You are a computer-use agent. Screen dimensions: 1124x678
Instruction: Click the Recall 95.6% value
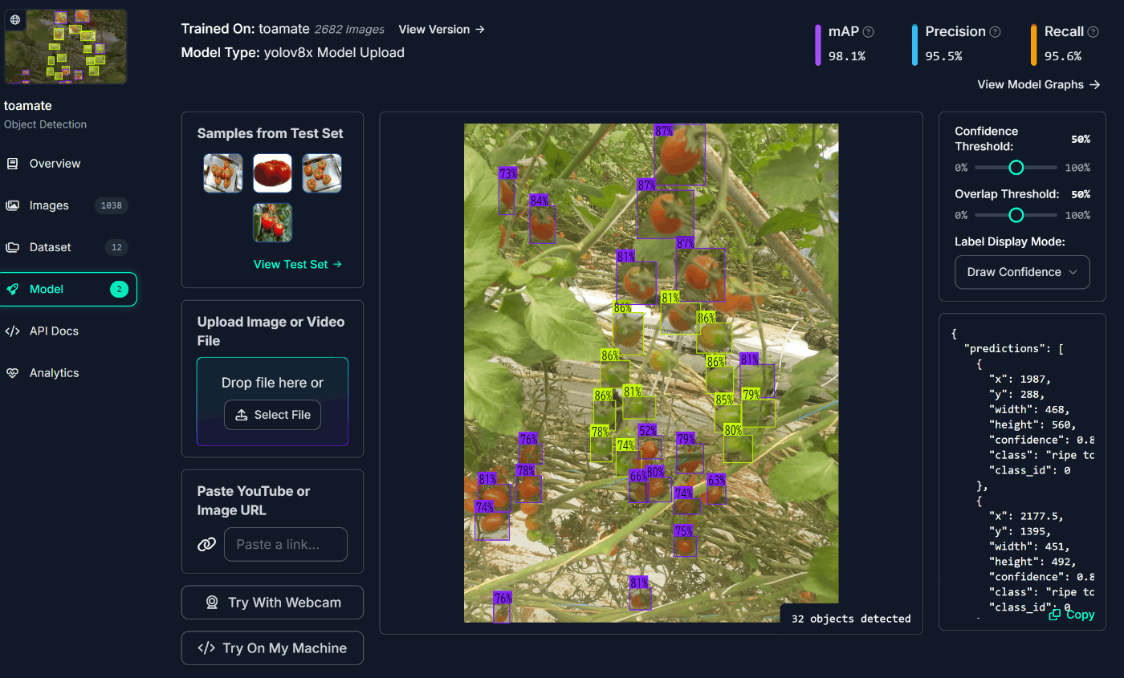[1063, 56]
